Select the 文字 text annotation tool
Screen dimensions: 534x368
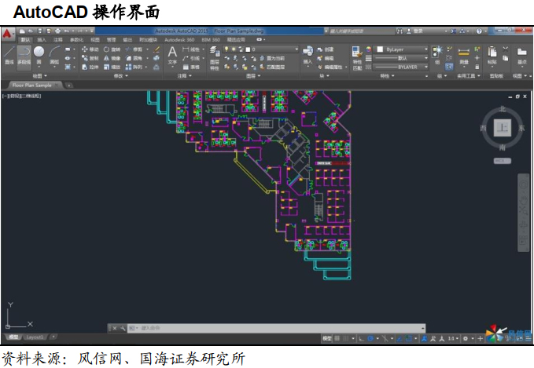click(x=172, y=53)
